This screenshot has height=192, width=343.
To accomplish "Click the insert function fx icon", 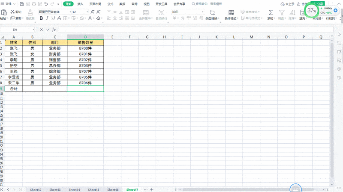I will coord(54,30).
